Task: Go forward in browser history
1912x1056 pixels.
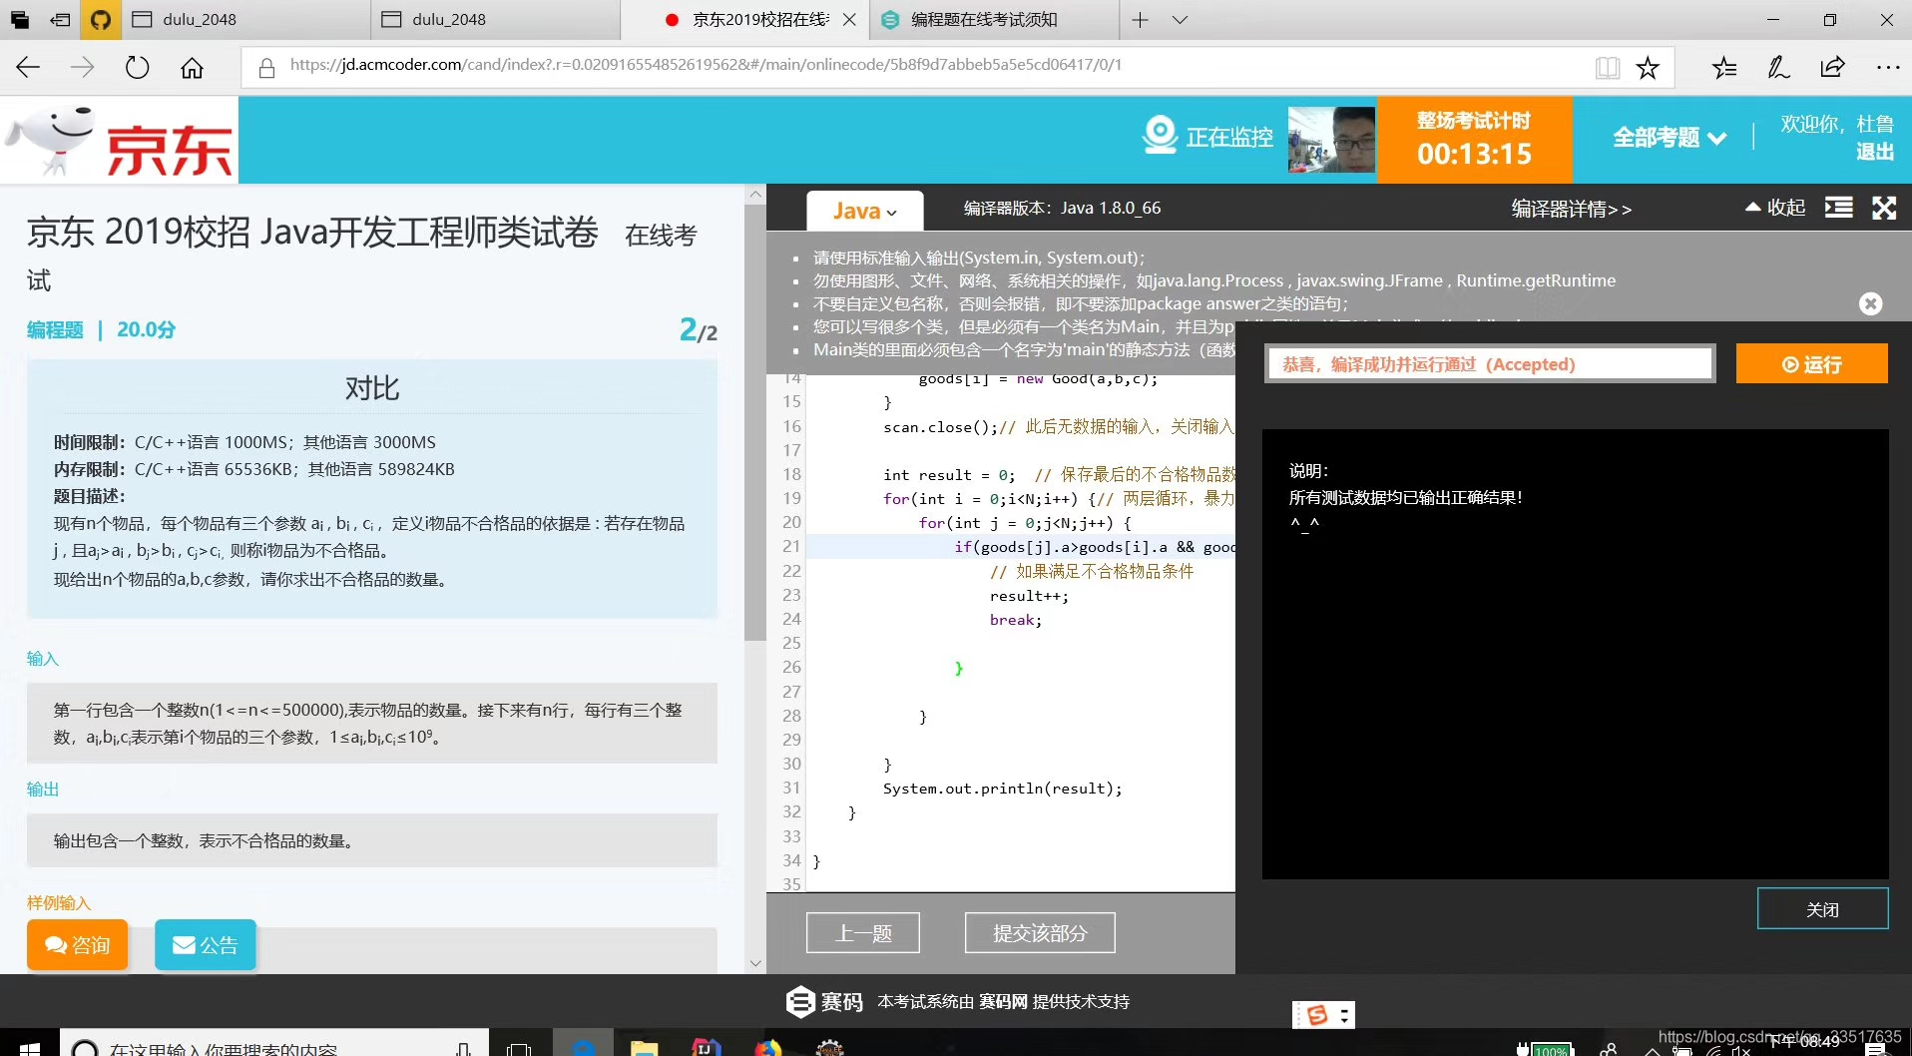Action: tap(83, 67)
